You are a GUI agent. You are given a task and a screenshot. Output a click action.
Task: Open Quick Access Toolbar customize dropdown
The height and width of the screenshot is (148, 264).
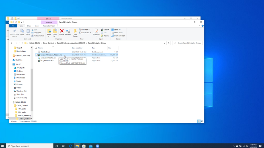(22, 22)
